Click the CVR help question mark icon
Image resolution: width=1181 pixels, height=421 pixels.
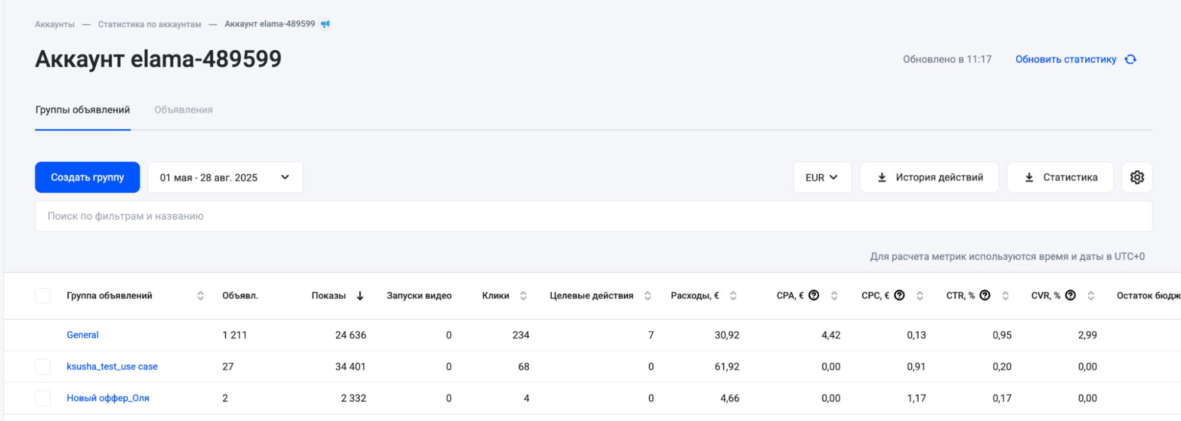1070,295
